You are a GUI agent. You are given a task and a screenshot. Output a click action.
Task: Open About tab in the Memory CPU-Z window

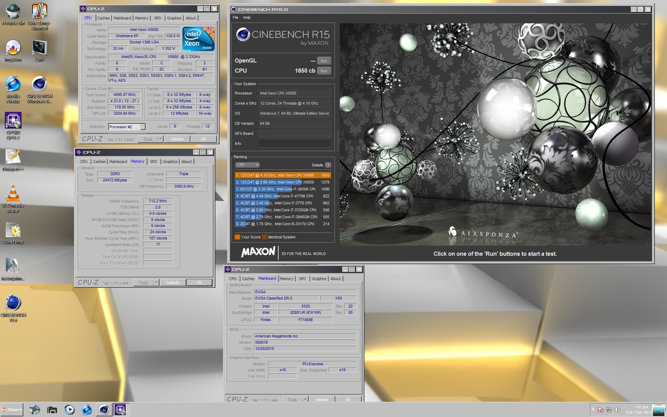(x=187, y=162)
